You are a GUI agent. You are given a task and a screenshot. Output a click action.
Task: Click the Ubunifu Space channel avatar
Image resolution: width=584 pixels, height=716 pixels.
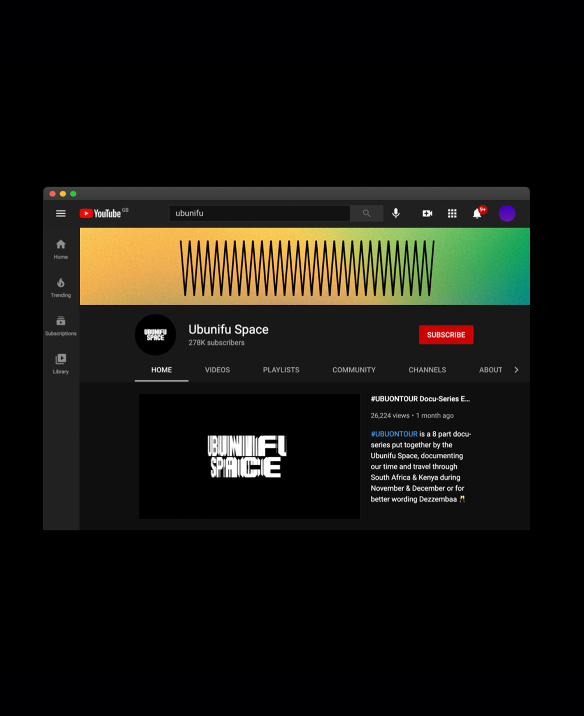pyautogui.click(x=155, y=335)
